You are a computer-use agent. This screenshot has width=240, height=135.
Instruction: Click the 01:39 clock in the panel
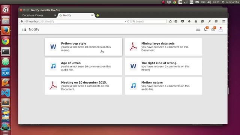coord(216,2)
